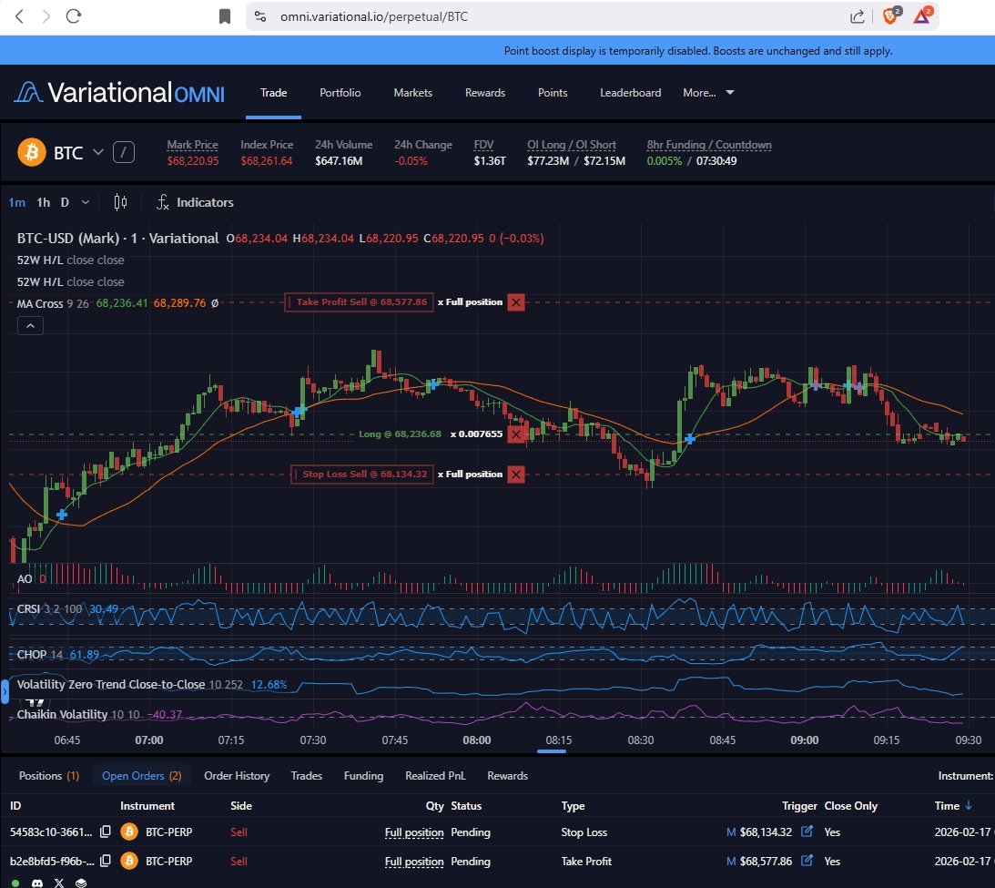Click the Bitcoin icon in the Stop Loss row
Image resolution: width=995 pixels, height=888 pixels.
[x=129, y=832]
